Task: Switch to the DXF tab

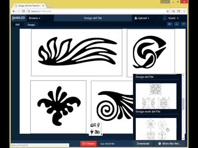Action: pyautogui.click(x=17, y=25)
